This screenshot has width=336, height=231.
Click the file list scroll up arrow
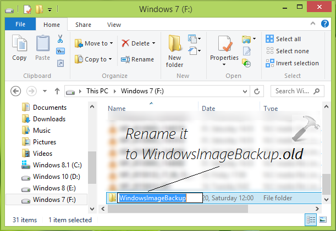pyautogui.click(x=326, y=106)
